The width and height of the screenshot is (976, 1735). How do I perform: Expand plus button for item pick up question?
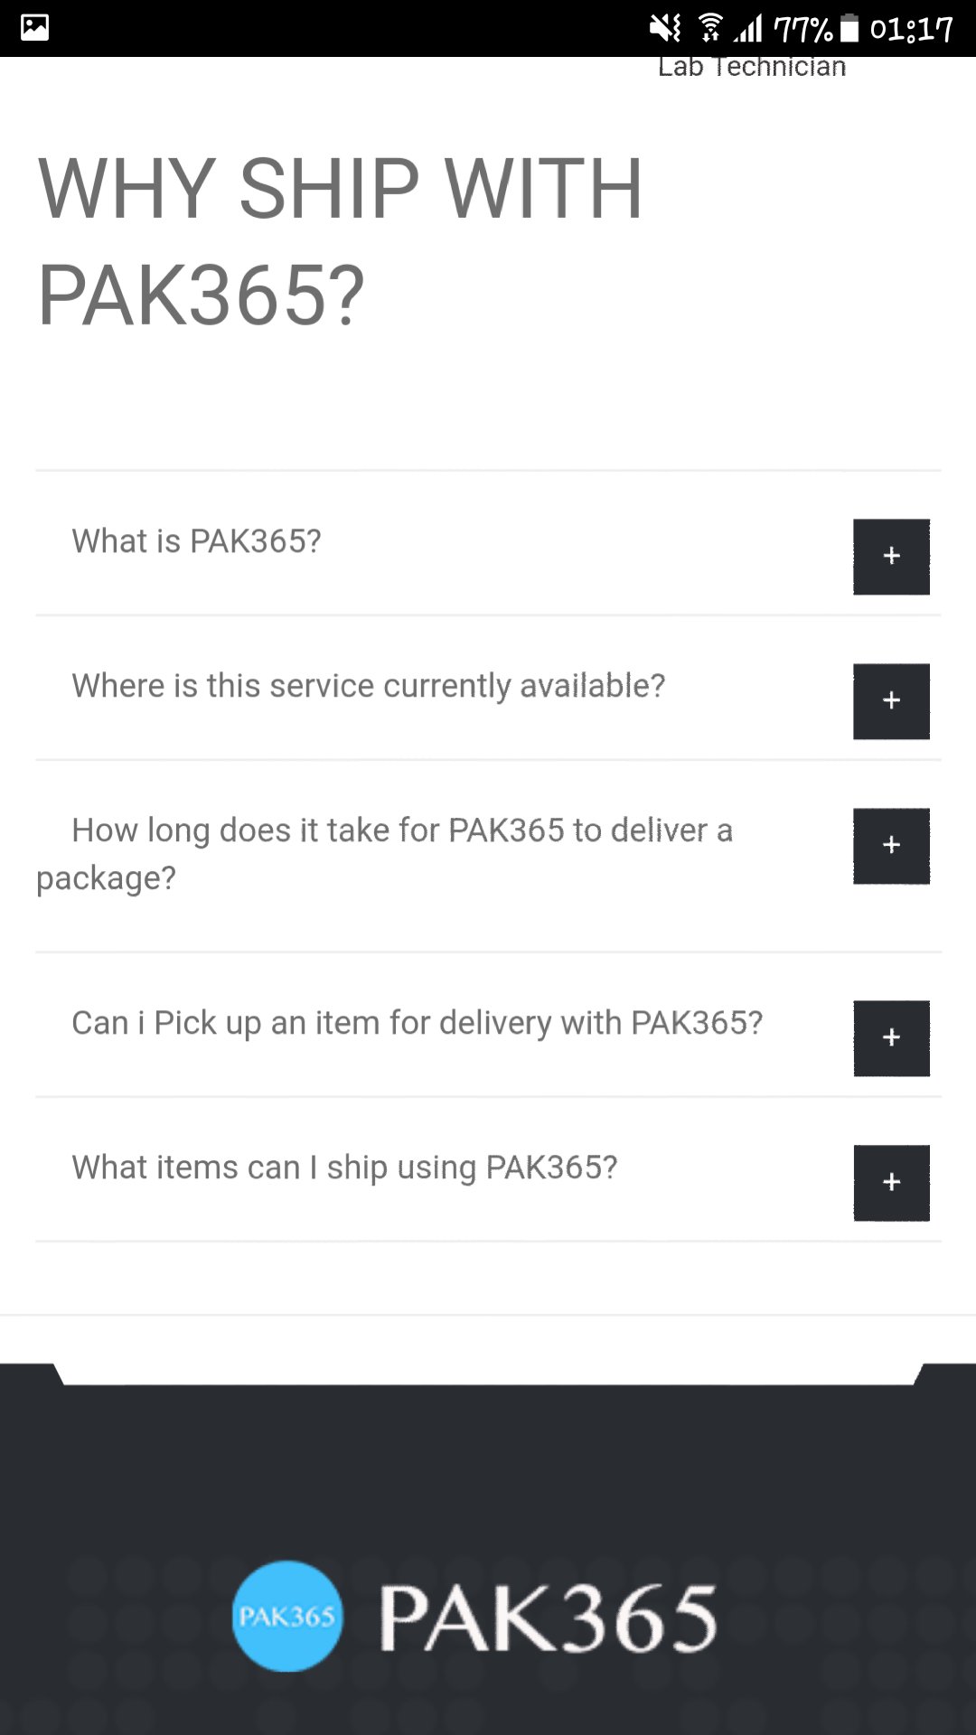(x=891, y=1037)
